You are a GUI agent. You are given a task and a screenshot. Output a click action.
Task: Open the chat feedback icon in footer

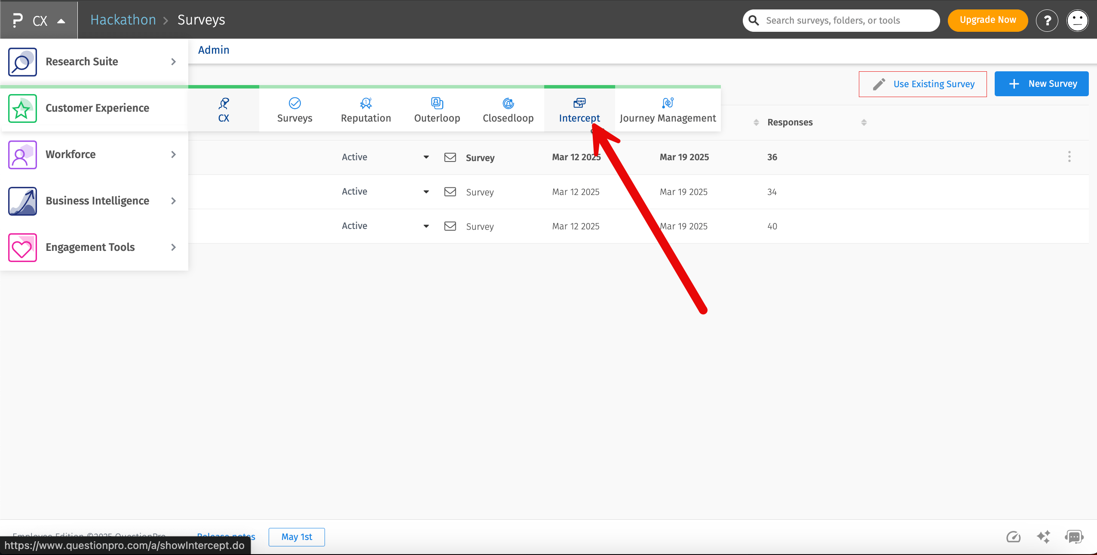coord(1074,537)
